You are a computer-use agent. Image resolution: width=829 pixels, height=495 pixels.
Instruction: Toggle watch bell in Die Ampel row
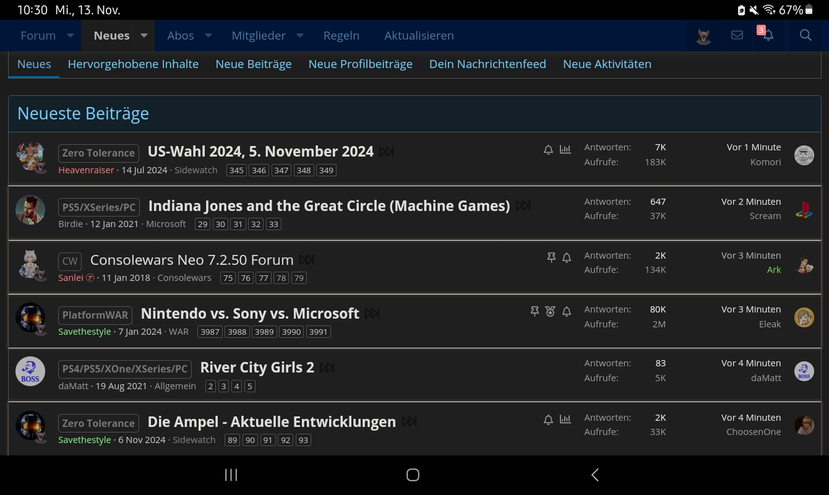[x=548, y=420]
